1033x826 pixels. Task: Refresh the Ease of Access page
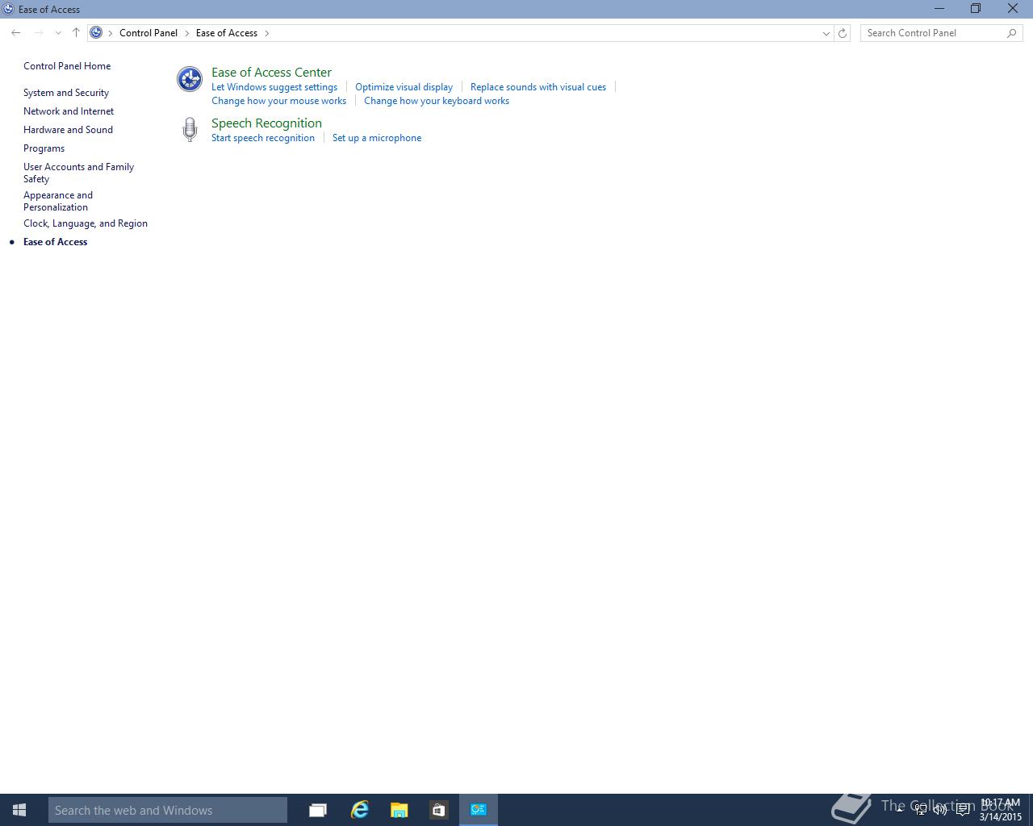pos(843,33)
